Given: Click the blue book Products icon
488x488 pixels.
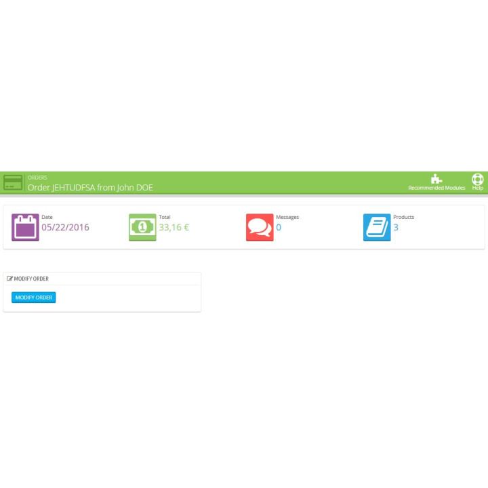Looking at the screenshot, I should [x=377, y=227].
